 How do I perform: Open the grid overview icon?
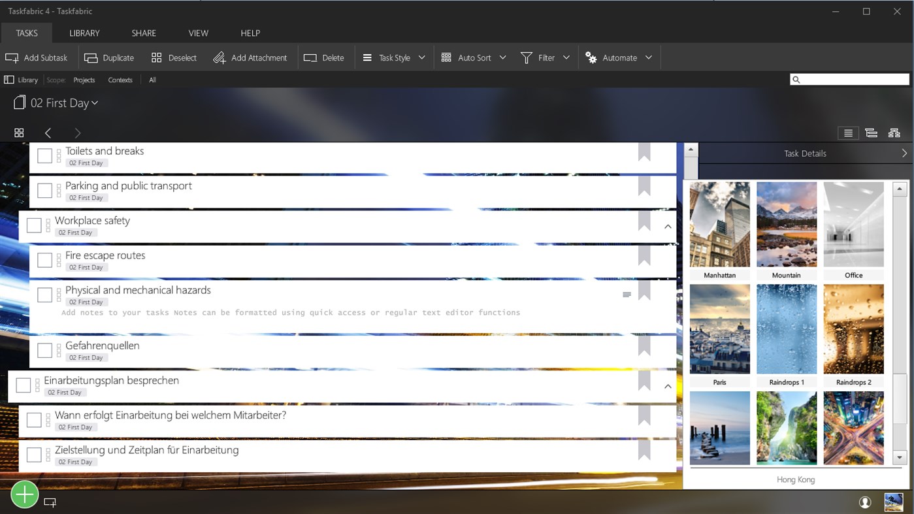(19, 133)
